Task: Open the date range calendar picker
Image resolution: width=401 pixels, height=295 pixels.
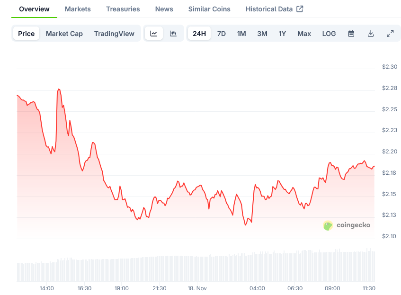Action: (x=351, y=33)
